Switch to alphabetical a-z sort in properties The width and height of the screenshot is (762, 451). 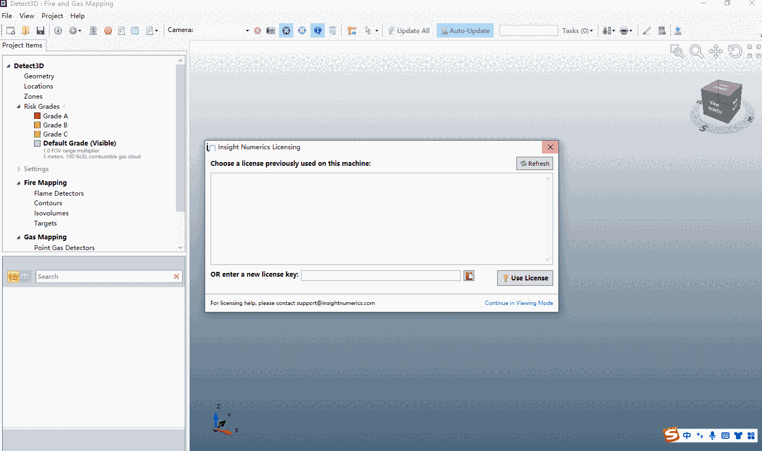tap(25, 276)
